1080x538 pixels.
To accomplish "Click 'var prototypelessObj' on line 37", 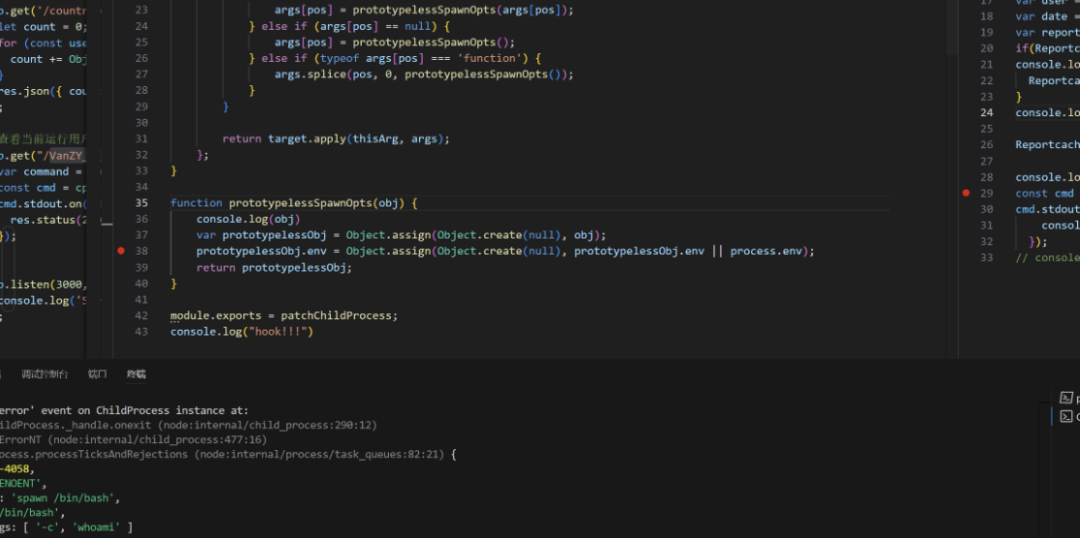I will tap(261, 235).
